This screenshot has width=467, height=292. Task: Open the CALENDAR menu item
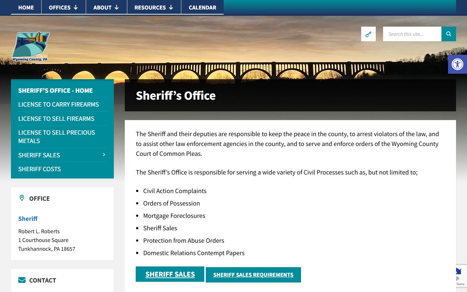202,7
